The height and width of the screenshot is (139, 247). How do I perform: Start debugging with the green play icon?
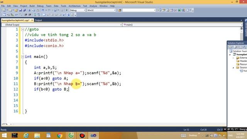(x=67, y=10)
